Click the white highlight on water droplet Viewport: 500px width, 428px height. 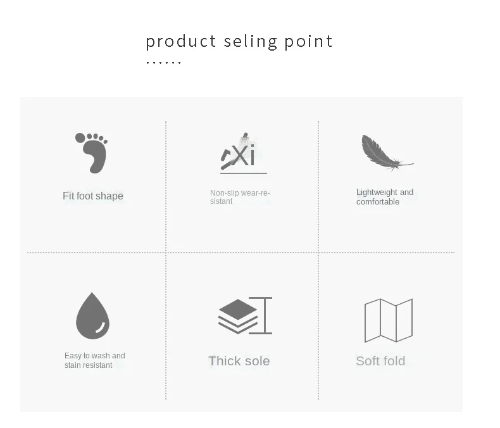(101, 328)
